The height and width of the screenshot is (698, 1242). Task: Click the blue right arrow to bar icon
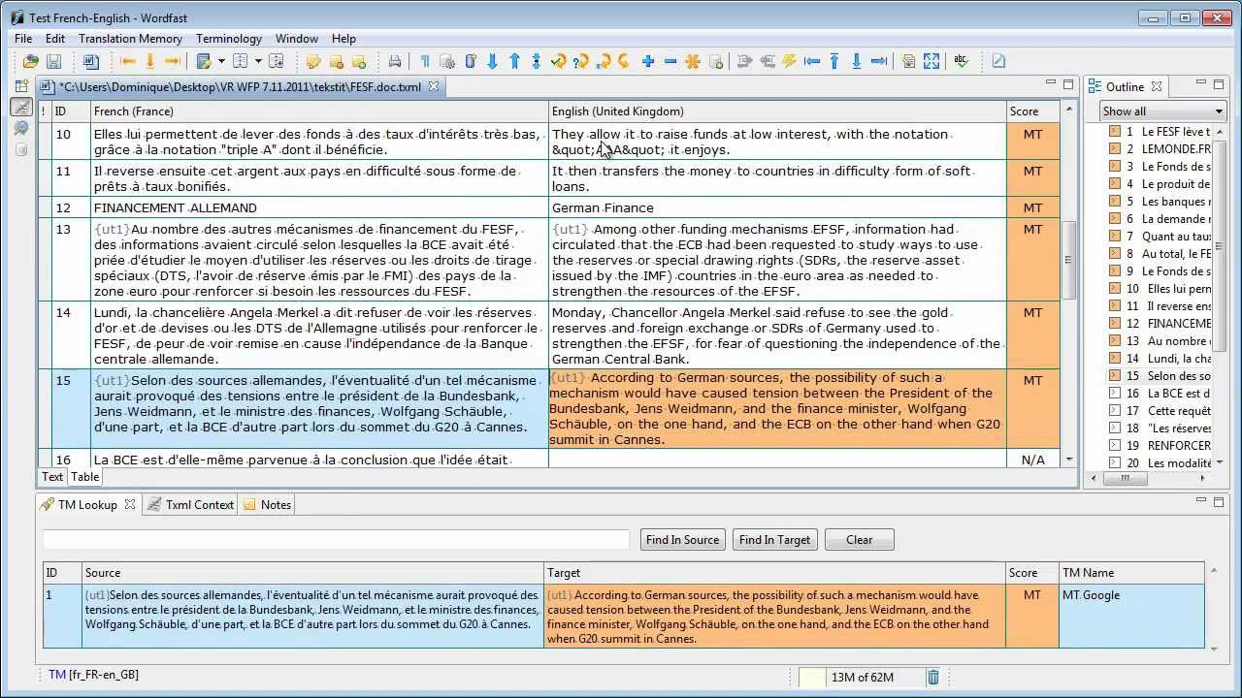tap(879, 61)
